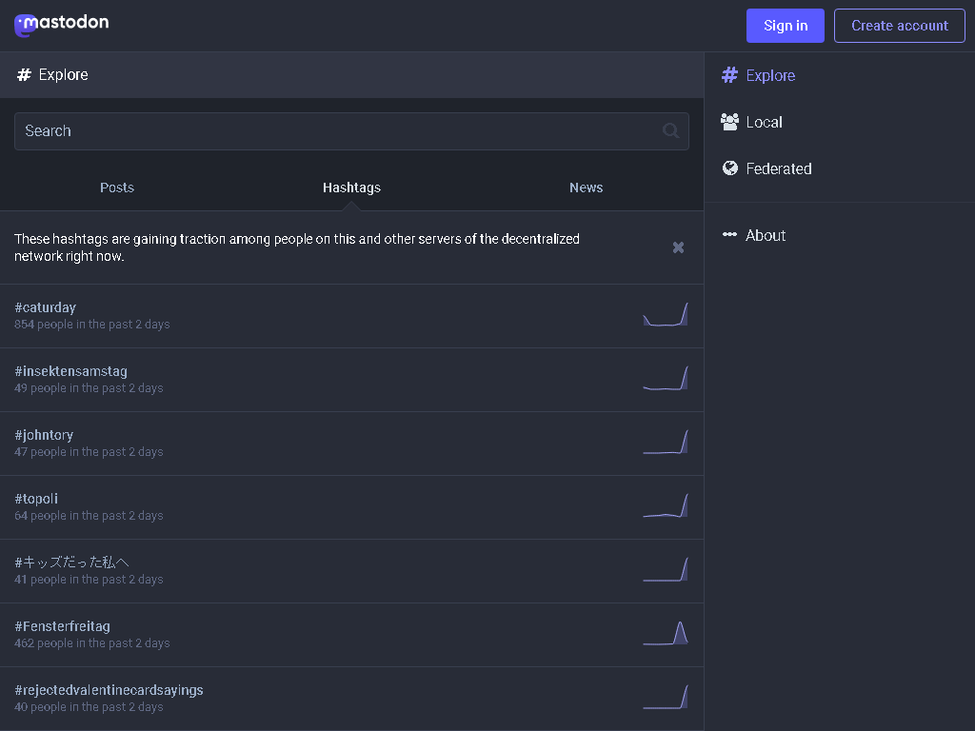Open the #Fensterfreitag hashtag

point(62,626)
